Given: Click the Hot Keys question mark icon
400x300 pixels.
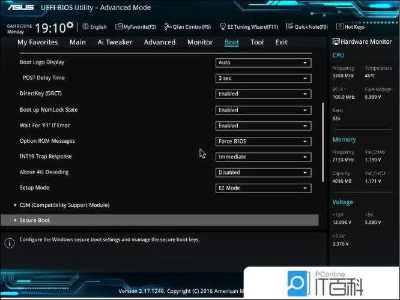Looking at the screenshot, I should pyautogui.click(x=339, y=26).
